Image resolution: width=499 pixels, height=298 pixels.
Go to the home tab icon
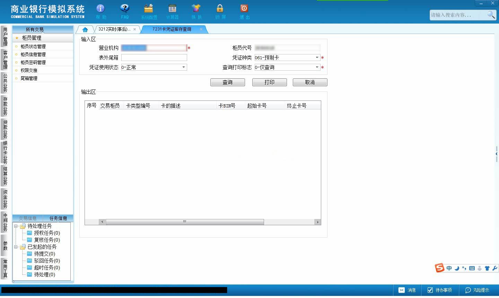coord(85,29)
